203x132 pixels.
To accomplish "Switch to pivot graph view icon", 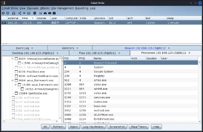I will (19, 13).
